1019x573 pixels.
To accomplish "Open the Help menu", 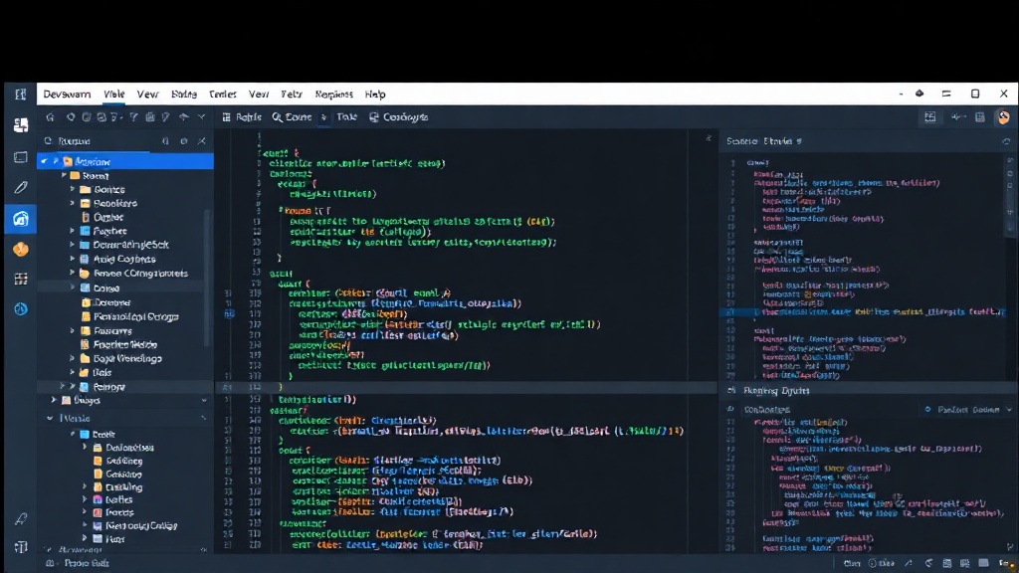I will click(x=375, y=95).
